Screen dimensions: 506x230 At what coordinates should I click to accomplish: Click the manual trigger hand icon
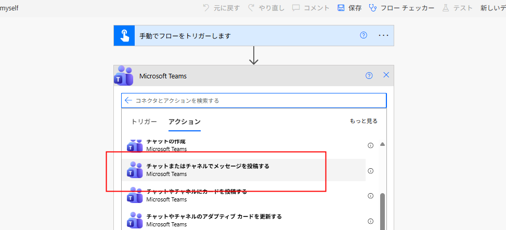coord(124,35)
